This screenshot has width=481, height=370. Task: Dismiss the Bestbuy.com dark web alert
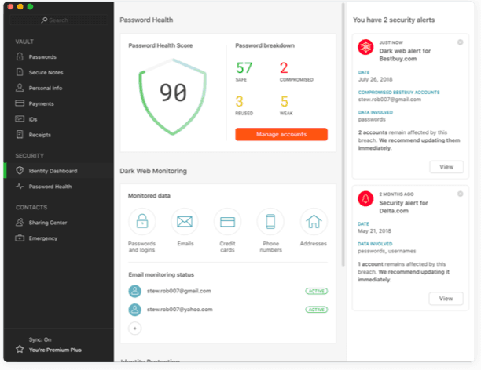(x=460, y=41)
